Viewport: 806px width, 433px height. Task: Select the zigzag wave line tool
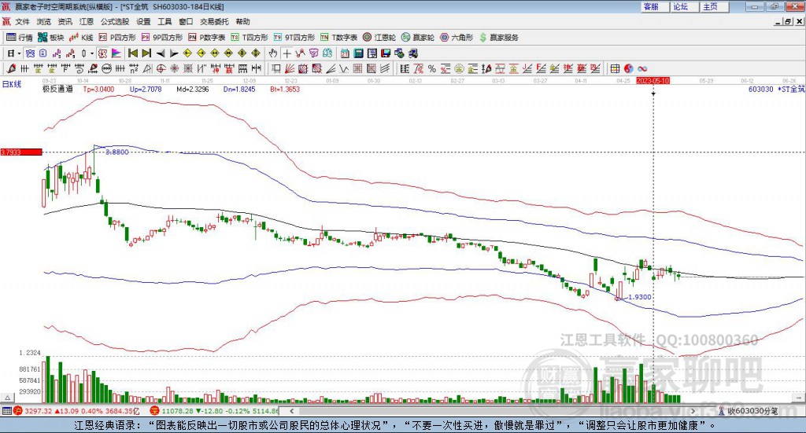pyautogui.click(x=343, y=68)
